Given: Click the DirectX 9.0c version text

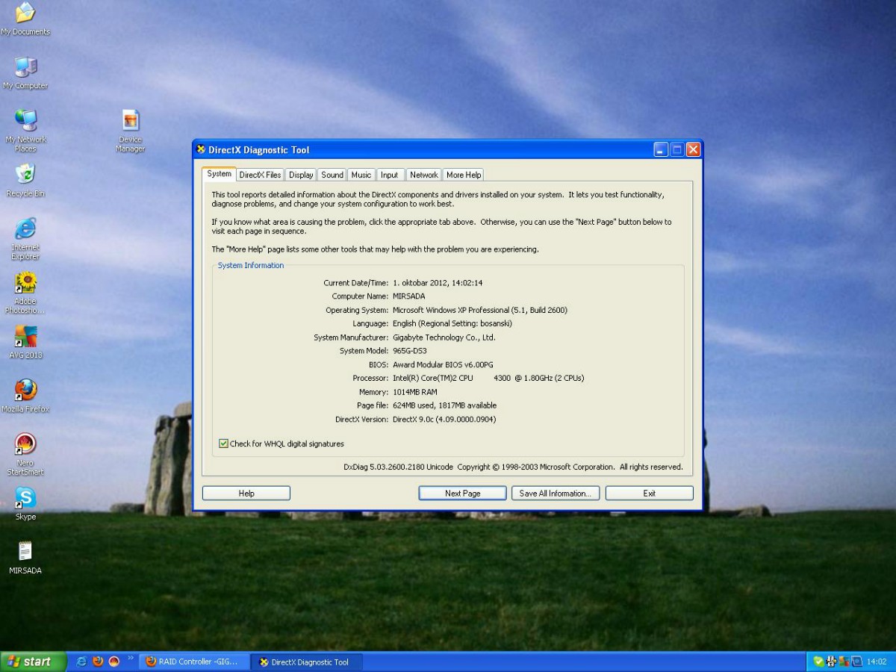Looking at the screenshot, I should [444, 419].
